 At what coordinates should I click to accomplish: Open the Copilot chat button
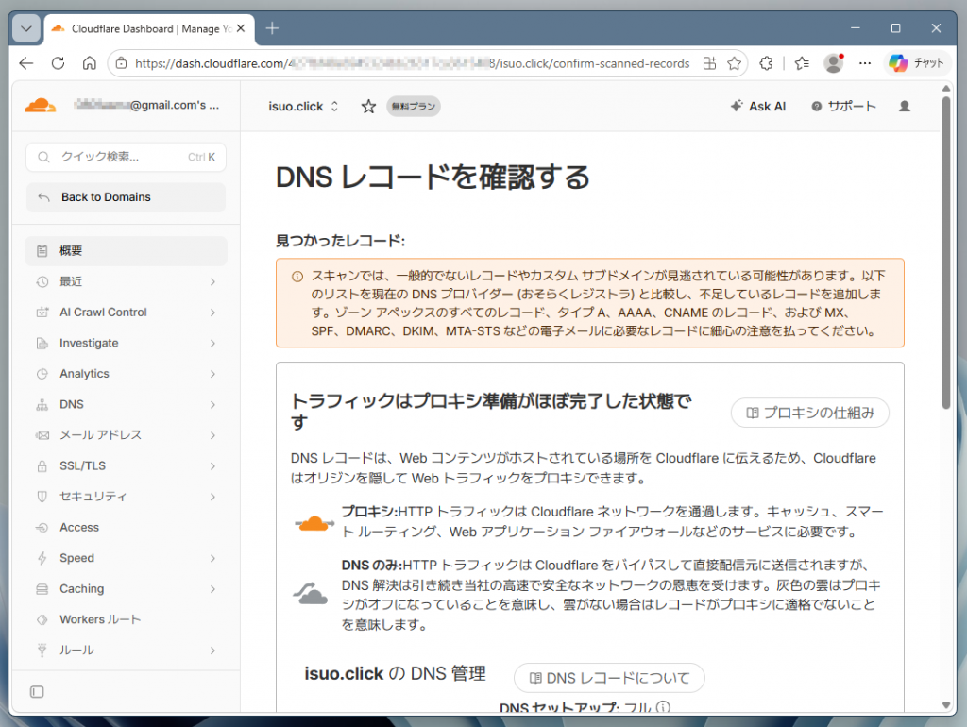(x=916, y=63)
